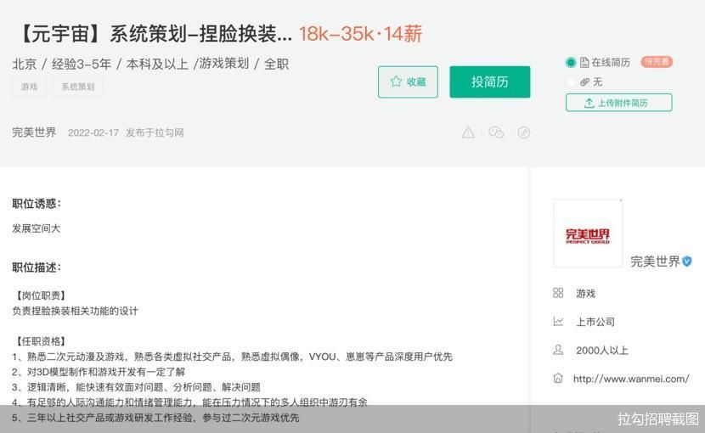Click the 【岗位职责】 line
This screenshot has width=705, height=433.
point(42,295)
